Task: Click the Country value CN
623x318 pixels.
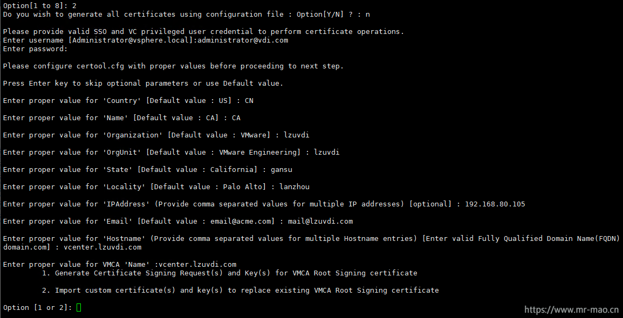Action: click(249, 100)
